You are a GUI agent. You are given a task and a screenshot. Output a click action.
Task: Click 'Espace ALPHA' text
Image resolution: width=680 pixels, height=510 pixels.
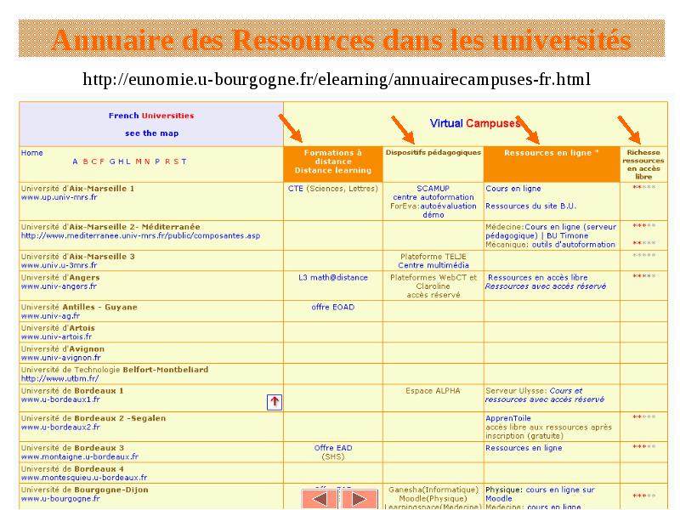pyautogui.click(x=433, y=391)
